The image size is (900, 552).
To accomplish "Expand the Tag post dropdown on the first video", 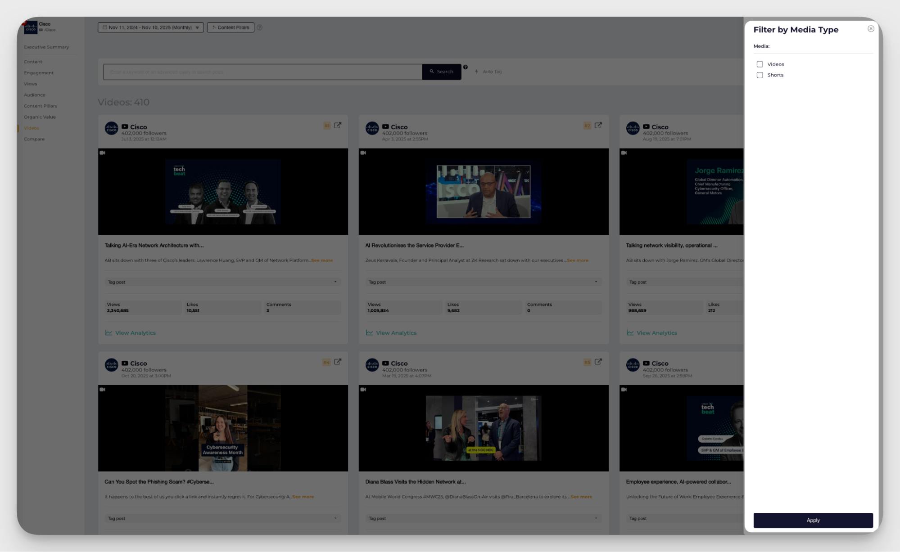I will (x=336, y=282).
